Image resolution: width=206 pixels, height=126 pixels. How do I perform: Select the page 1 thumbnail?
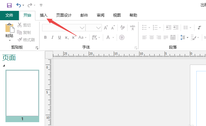point(22,96)
